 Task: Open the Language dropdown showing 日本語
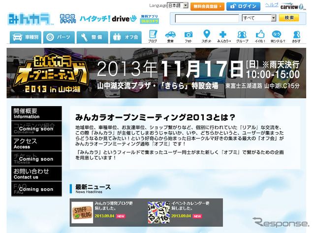[177, 5]
